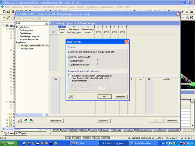Switch to Knoten table tab
Image resolution: width=195 pixels, height=146 pixels.
(56, 130)
